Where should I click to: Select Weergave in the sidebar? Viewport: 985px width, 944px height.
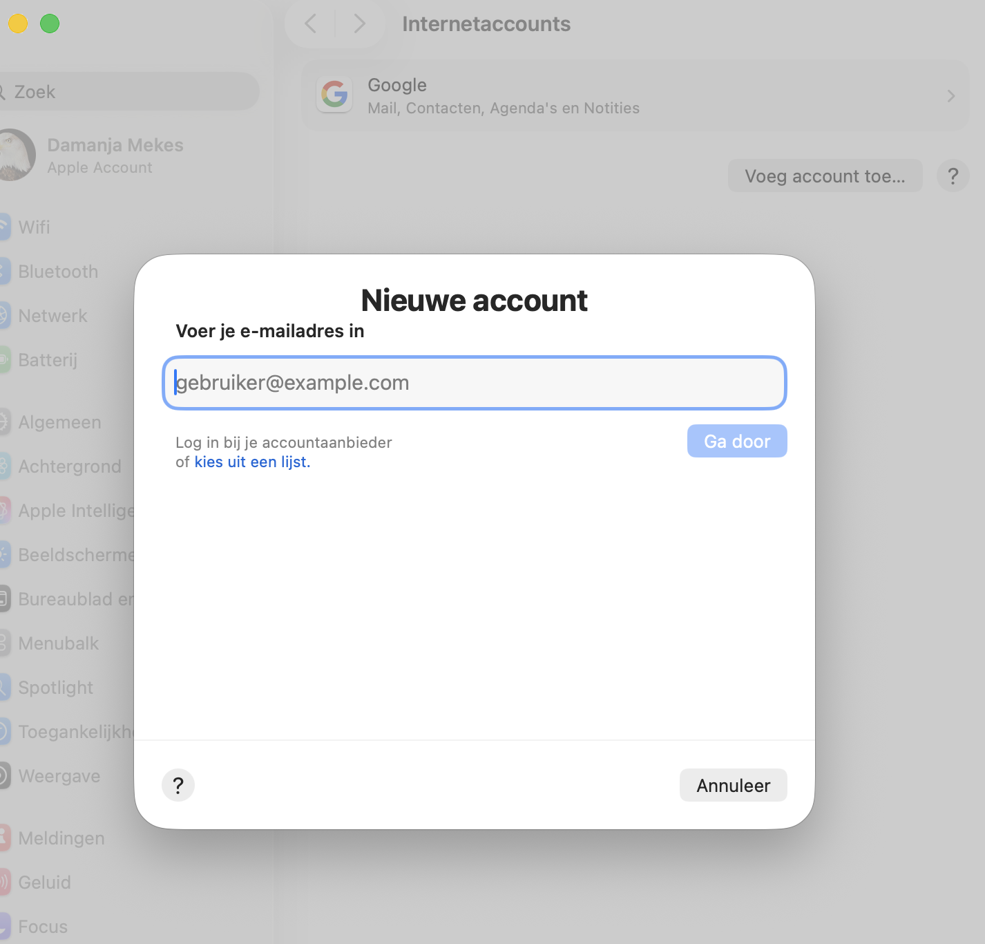pos(6,775)
